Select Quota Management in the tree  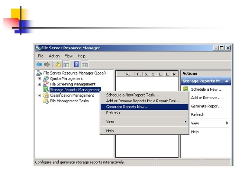(x=66, y=79)
